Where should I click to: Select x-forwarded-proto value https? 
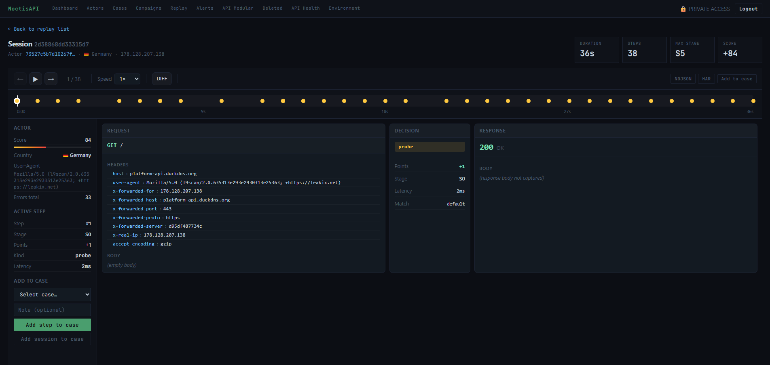coord(173,218)
